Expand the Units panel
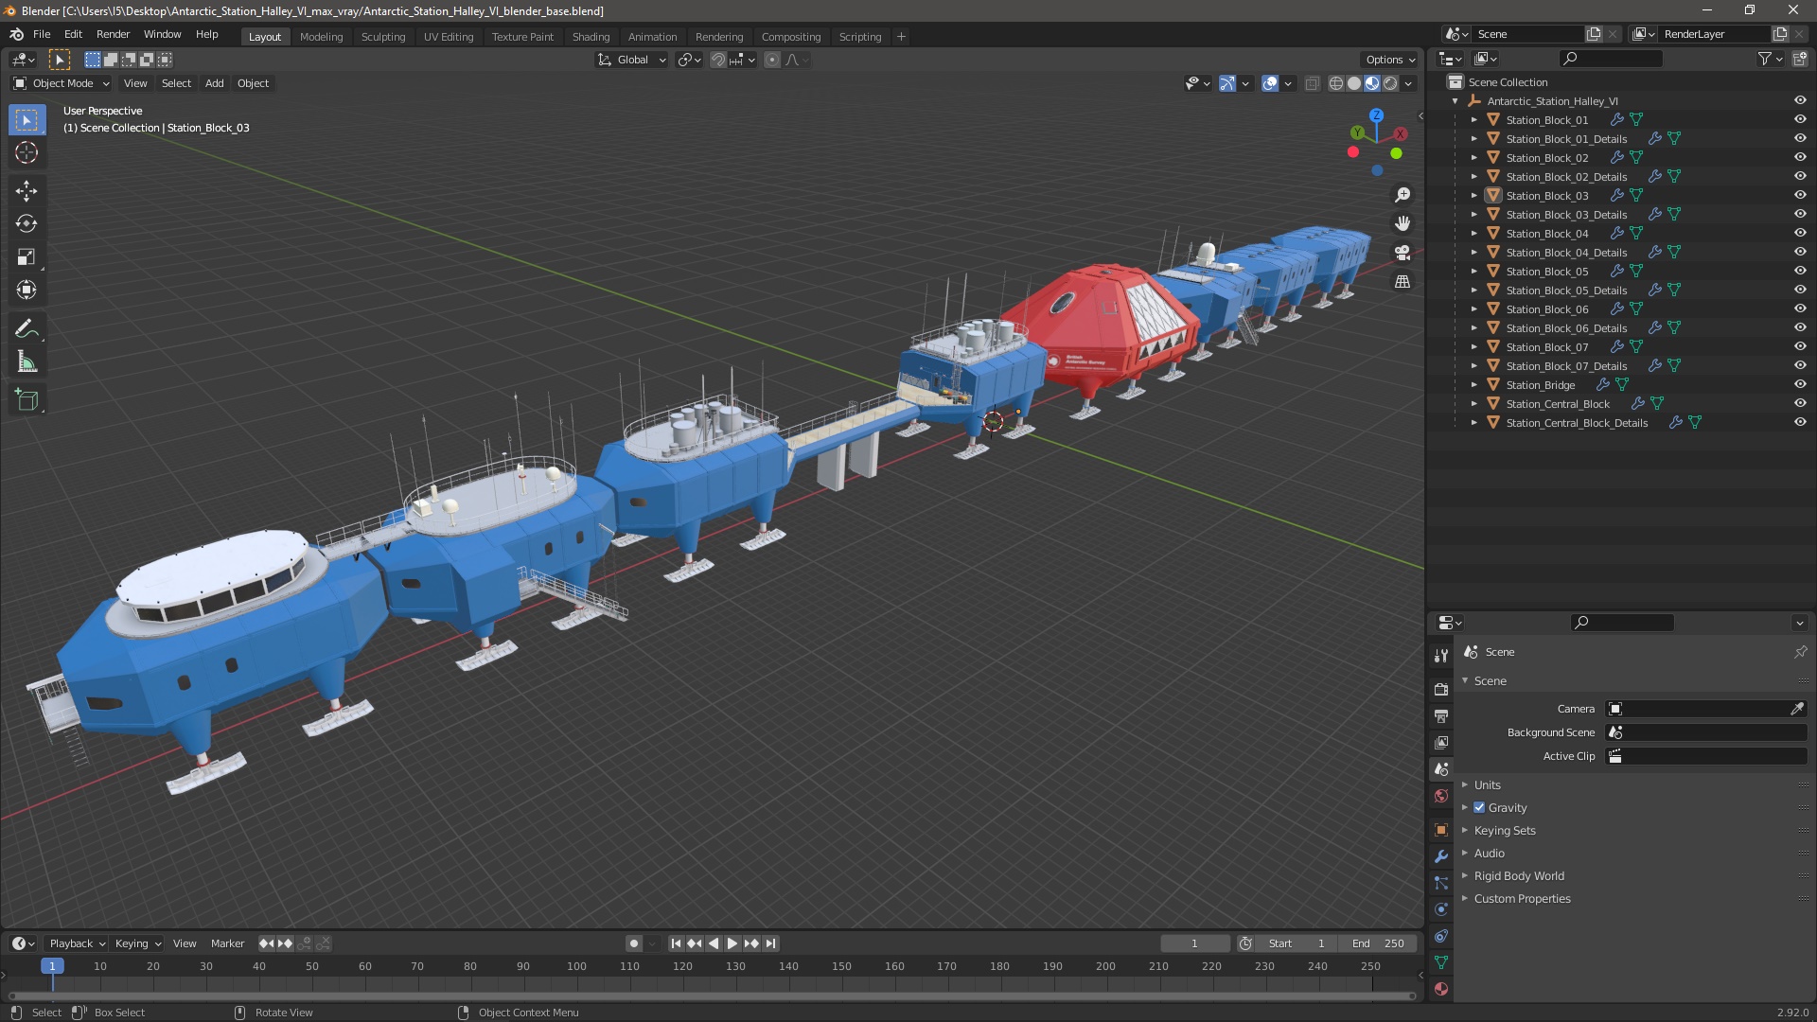The width and height of the screenshot is (1817, 1022). coord(1487,785)
